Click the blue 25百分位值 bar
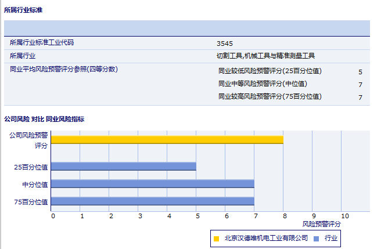 coord(124,166)
